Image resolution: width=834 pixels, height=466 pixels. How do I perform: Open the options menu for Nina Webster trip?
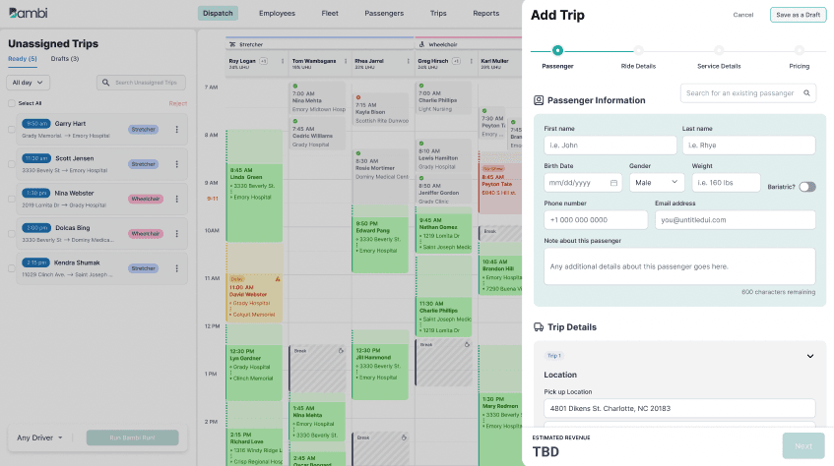tap(176, 199)
